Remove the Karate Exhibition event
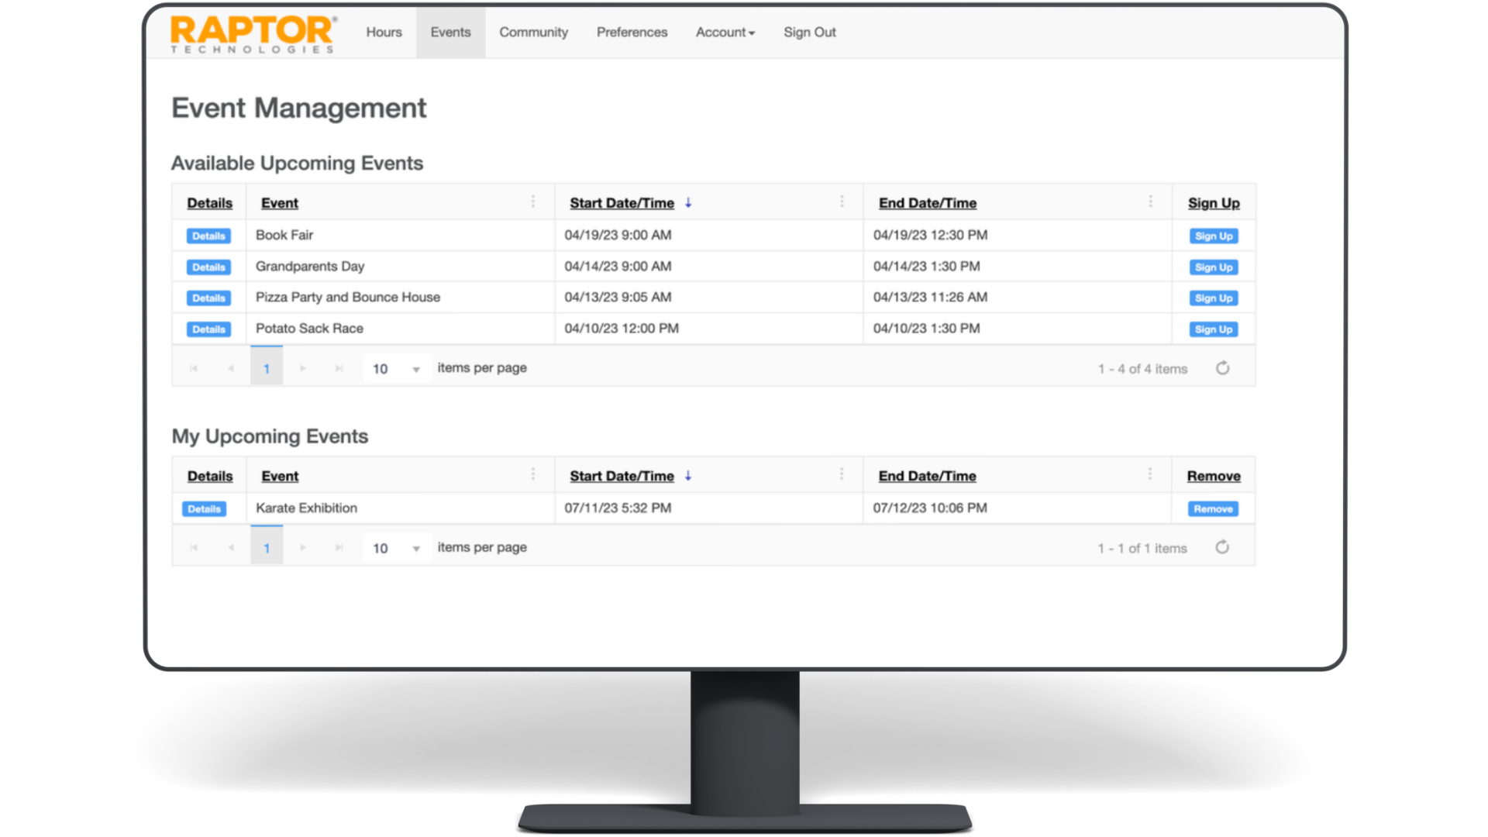Viewport: 1488px width, 837px height. coord(1213,508)
